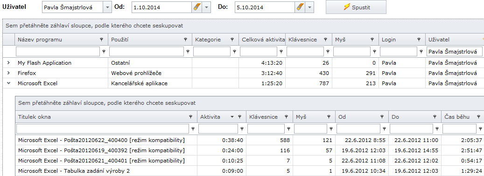Click Kancelářské aplikace cell
The image size is (484, 176).
pyautogui.click(x=150, y=83)
